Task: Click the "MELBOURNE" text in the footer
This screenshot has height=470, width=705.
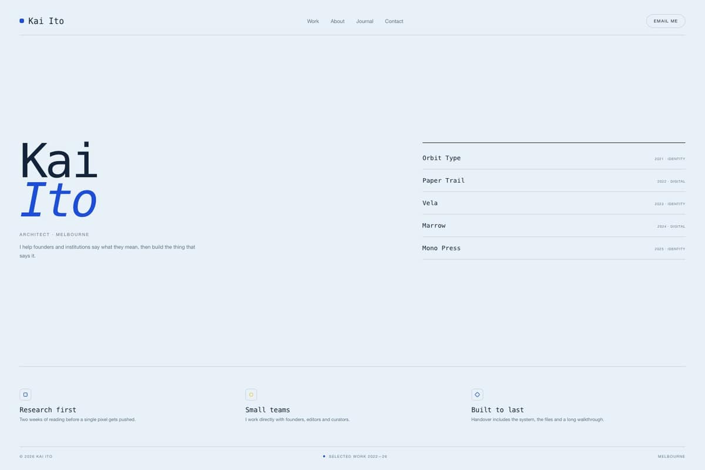Action: 672,456
